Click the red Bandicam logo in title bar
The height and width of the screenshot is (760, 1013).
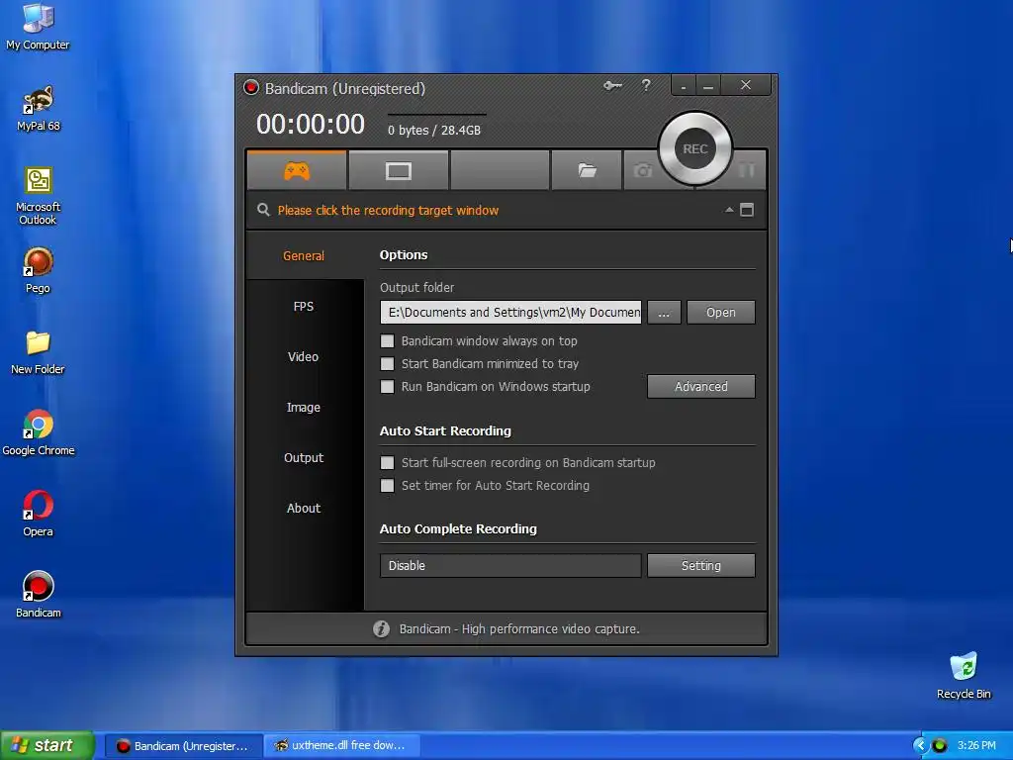(x=251, y=87)
